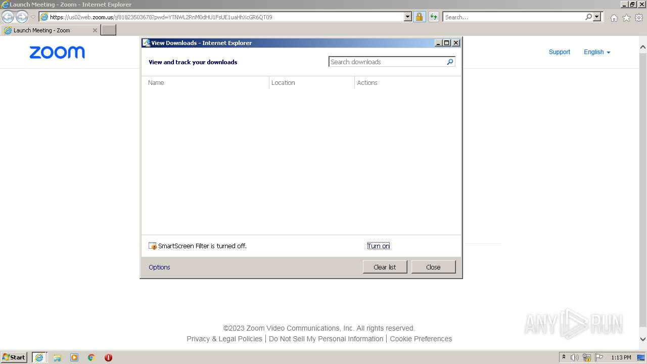The image size is (647, 364).
Task: Select the Launch Meeting - Zoom tab
Action: click(x=50, y=30)
